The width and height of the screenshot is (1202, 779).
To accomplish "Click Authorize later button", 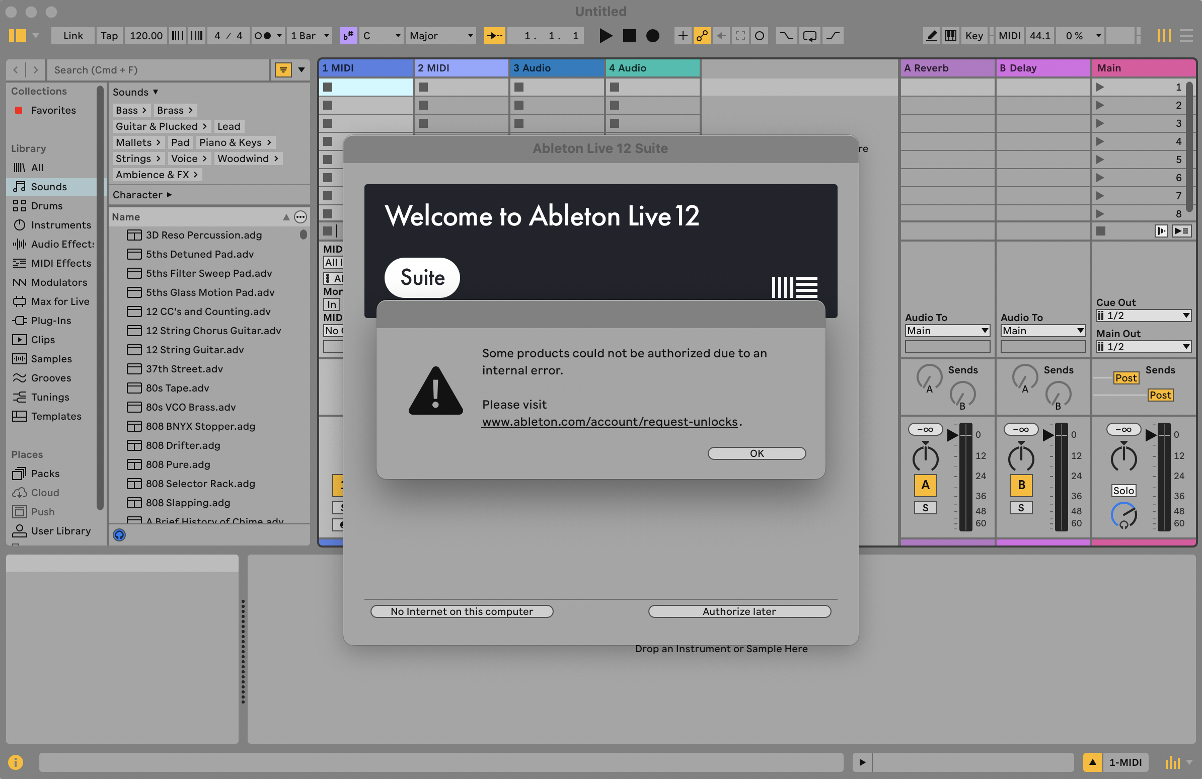I will pyautogui.click(x=739, y=611).
